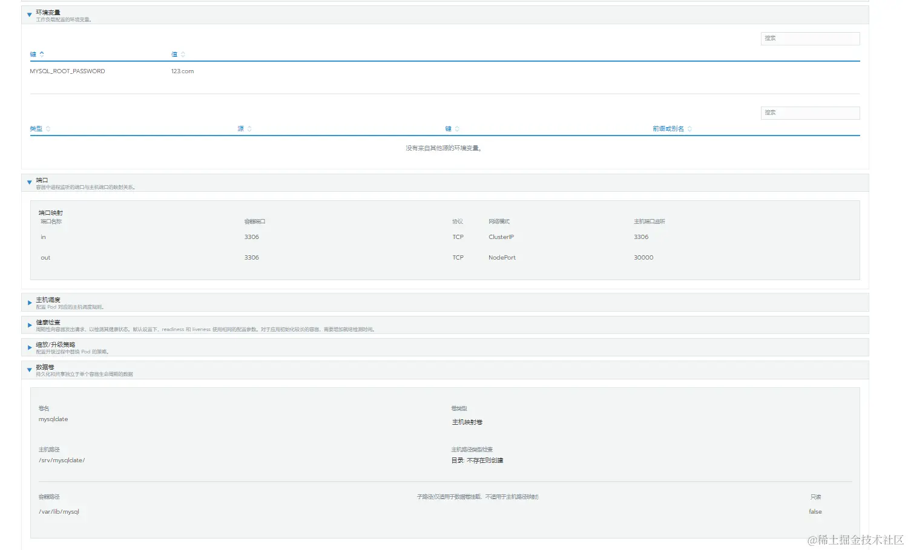The image size is (908, 550).
Task: Click port name 'out' row
Action: tap(45, 258)
